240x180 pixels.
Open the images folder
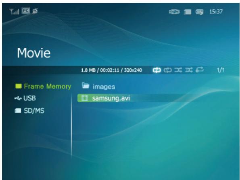coord(98,86)
